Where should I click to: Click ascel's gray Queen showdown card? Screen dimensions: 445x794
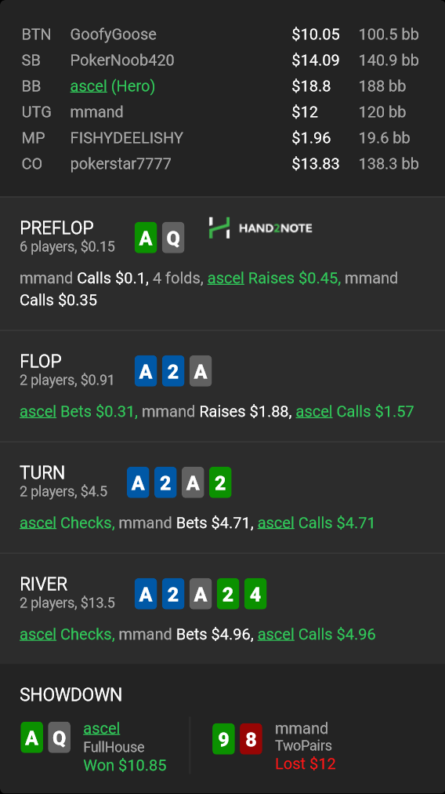pyautogui.click(x=60, y=738)
